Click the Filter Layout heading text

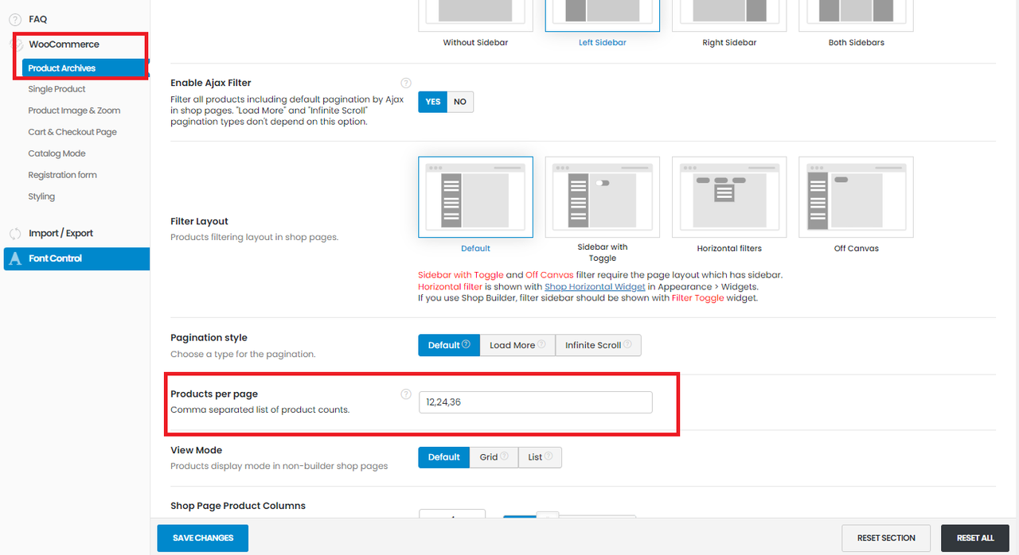tap(200, 221)
